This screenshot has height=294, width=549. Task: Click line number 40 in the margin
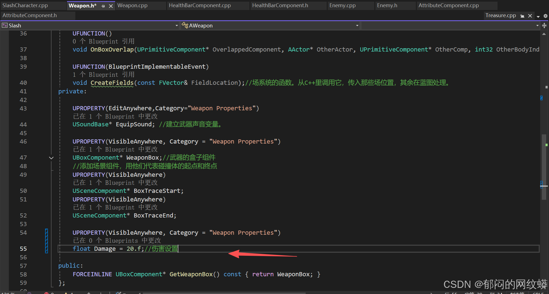(23, 83)
